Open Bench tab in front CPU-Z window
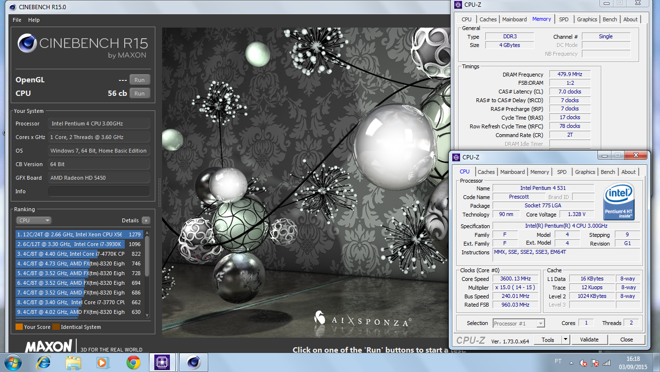Viewport: 660px width, 372px height. [x=608, y=172]
